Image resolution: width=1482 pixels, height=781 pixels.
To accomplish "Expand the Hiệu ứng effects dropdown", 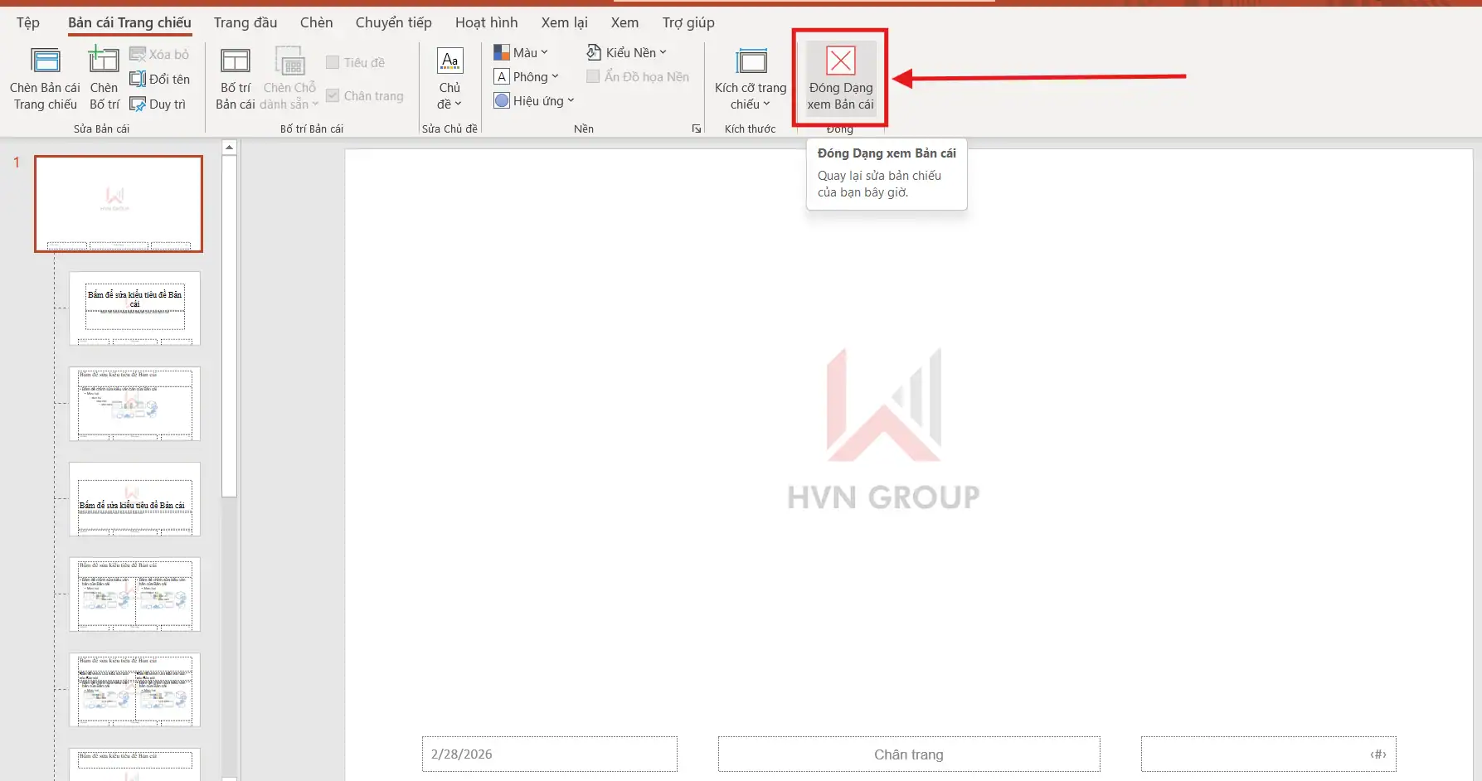I will point(534,101).
